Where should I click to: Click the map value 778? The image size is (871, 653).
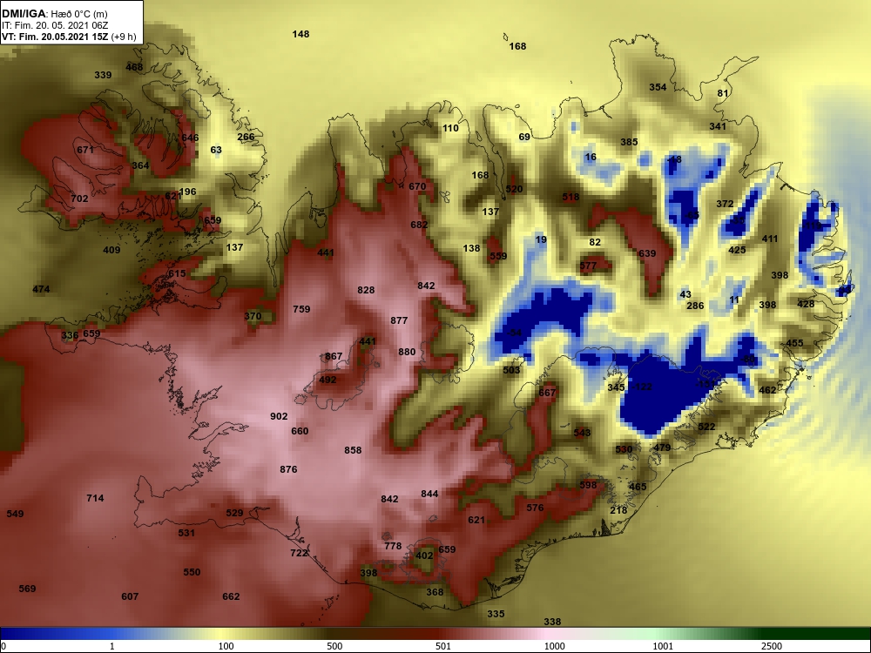click(x=393, y=547)
